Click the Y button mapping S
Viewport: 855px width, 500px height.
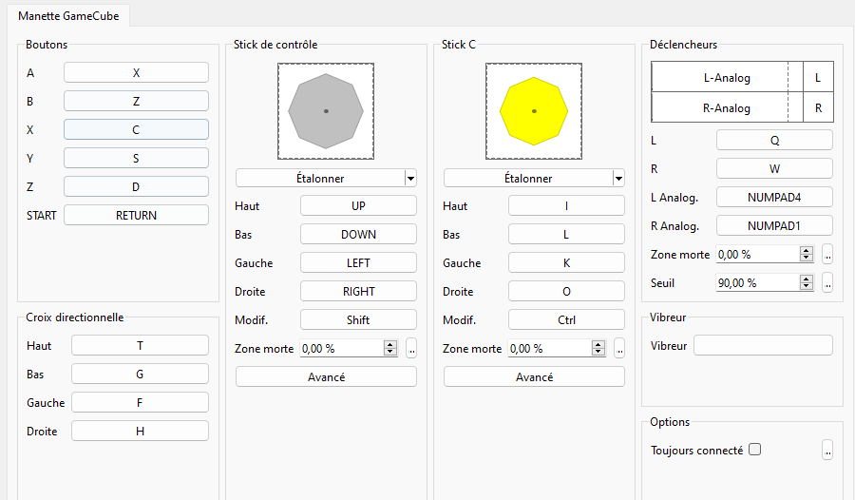coord(136,158)
